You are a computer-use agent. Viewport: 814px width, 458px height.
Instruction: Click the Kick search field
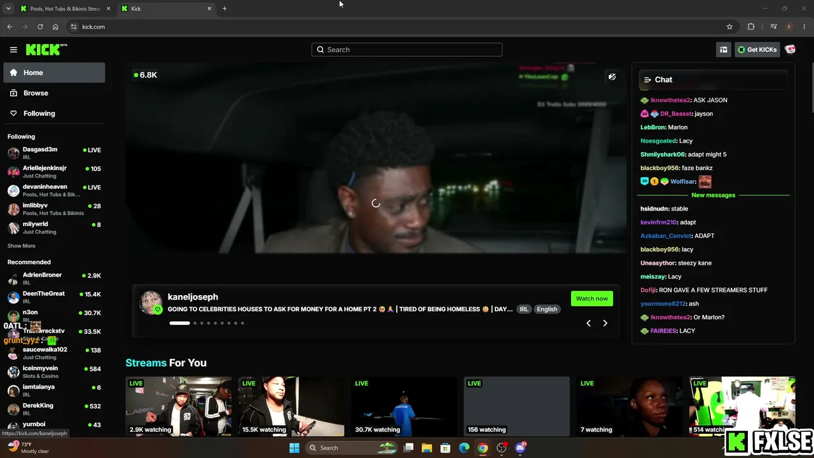[407, 50]
